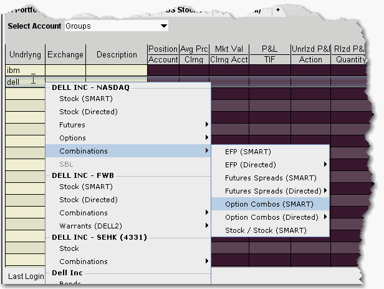This screenshot has width=384, height=289.
Task: Select Stock under DELL INC - SEHK (4331)
Action: point(69,248)
